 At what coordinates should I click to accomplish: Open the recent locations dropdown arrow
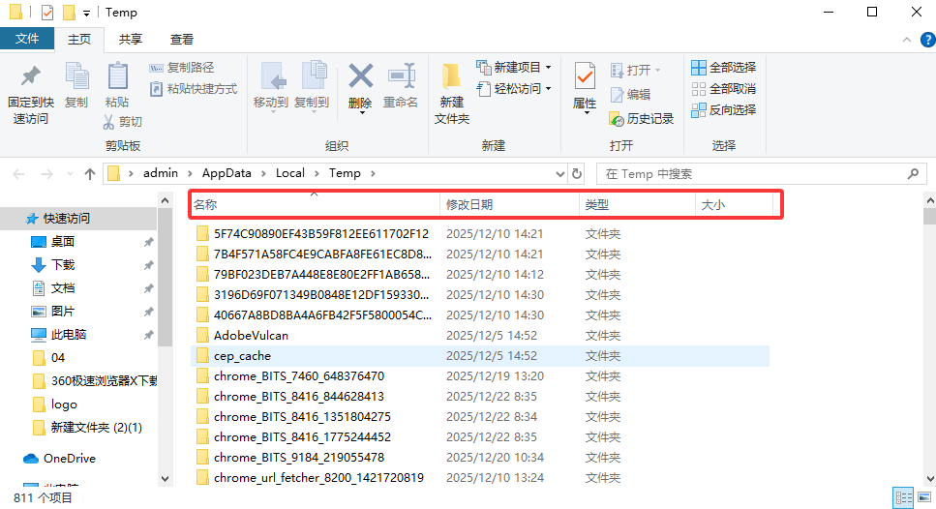(70, 174)
